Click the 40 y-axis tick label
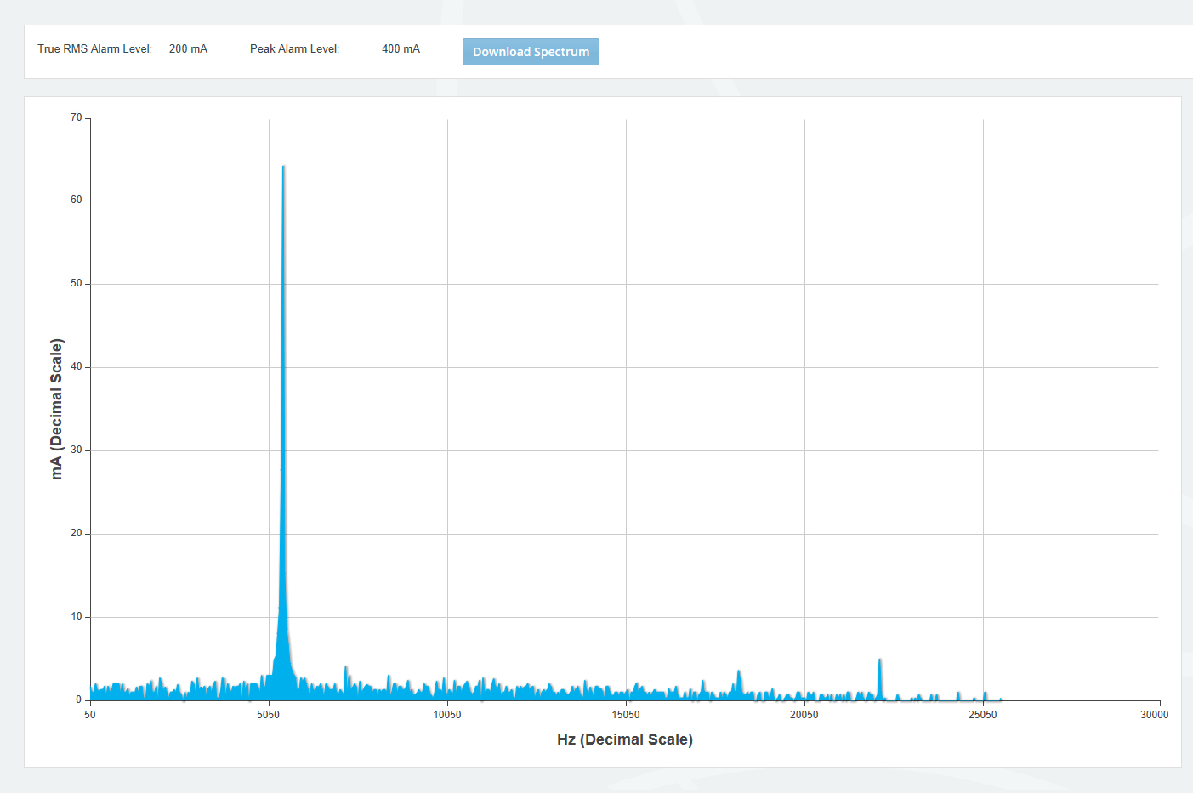Viewport: 1193px width, 793px height. 77,367
